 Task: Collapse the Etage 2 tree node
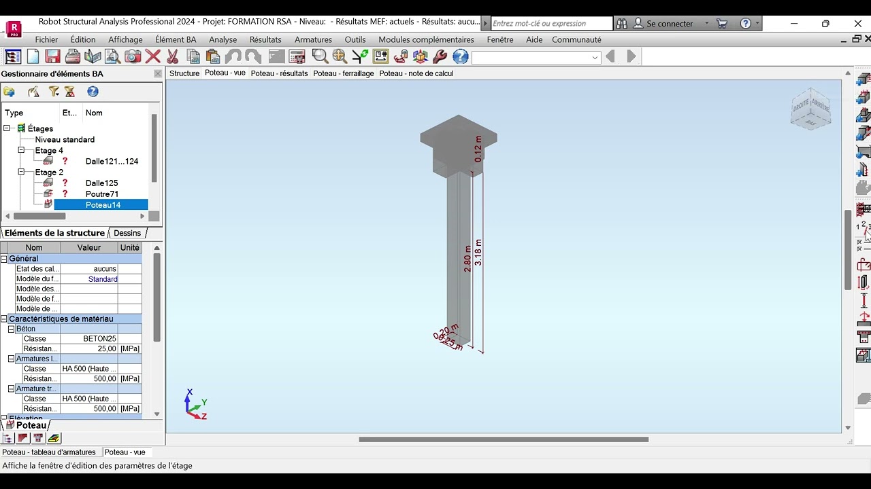21,172
